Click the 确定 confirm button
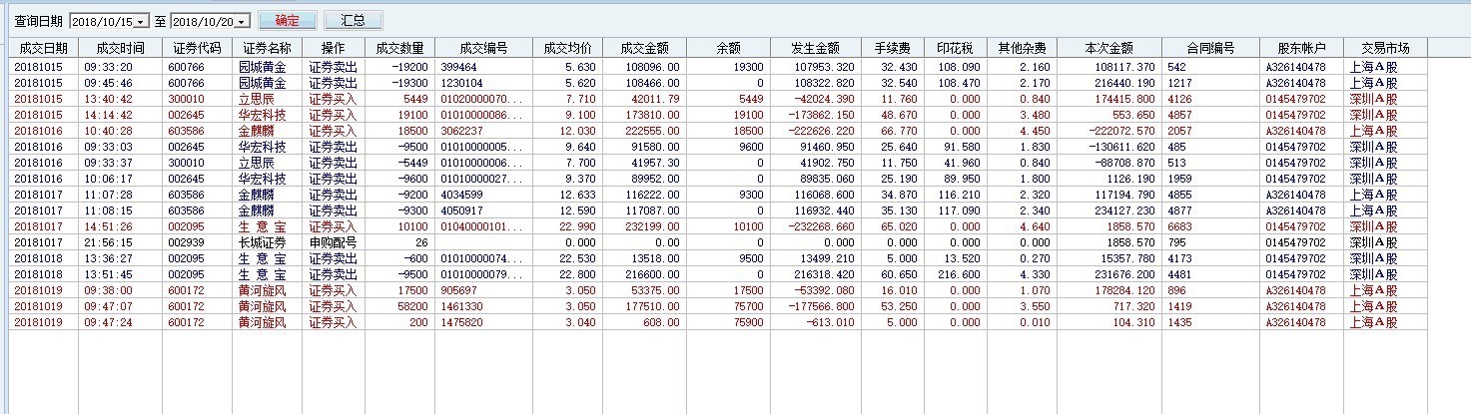The image size is (1471, 414). pyautogui.click(x=287, y=20)
